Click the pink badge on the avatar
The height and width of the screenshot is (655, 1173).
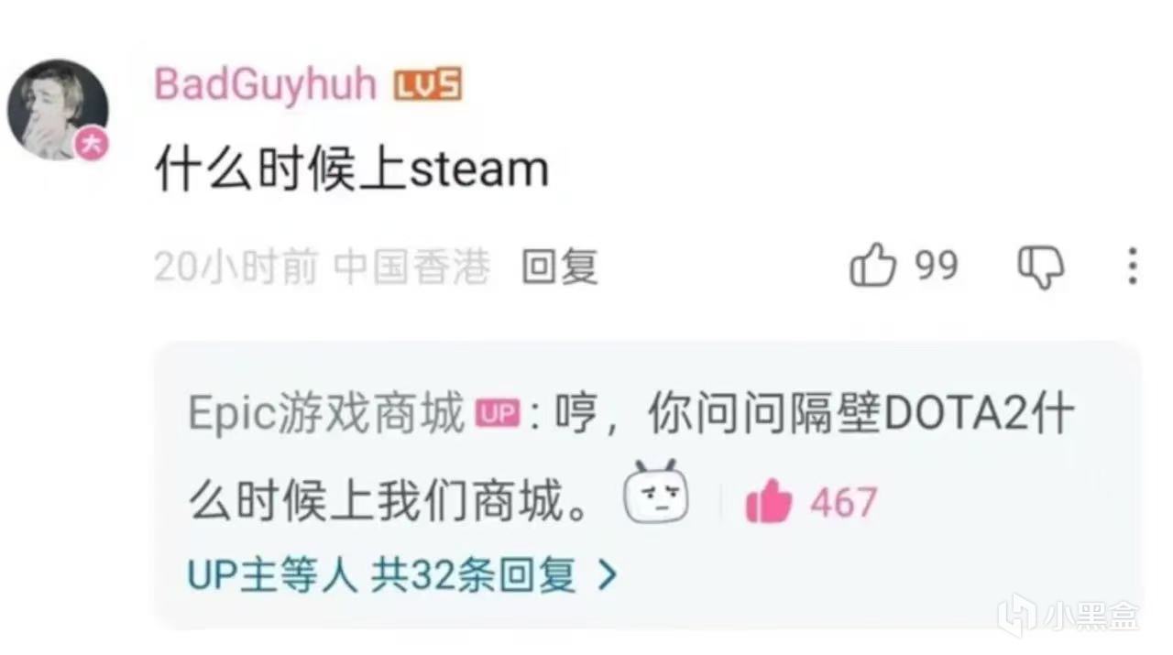[x=91, y=145]
